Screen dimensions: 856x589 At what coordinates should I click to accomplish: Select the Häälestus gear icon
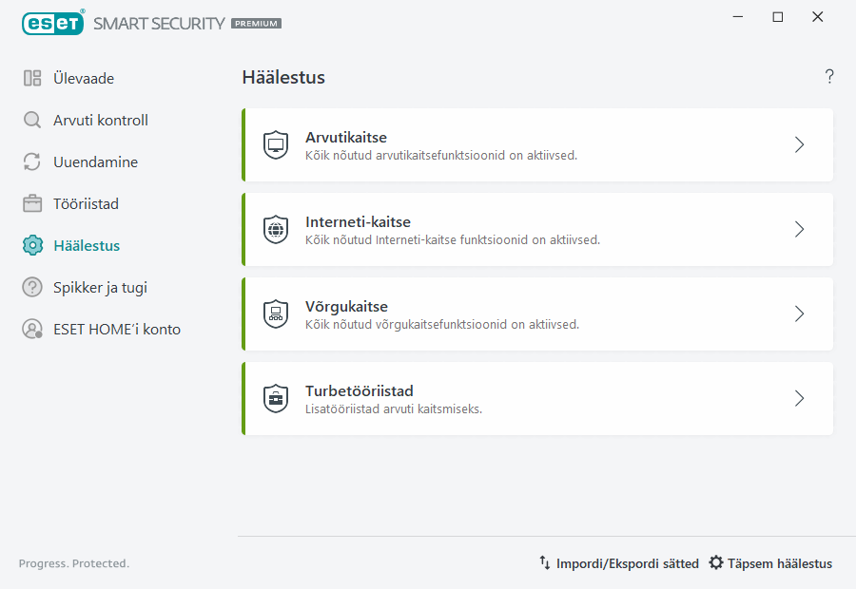click(31, 245)
